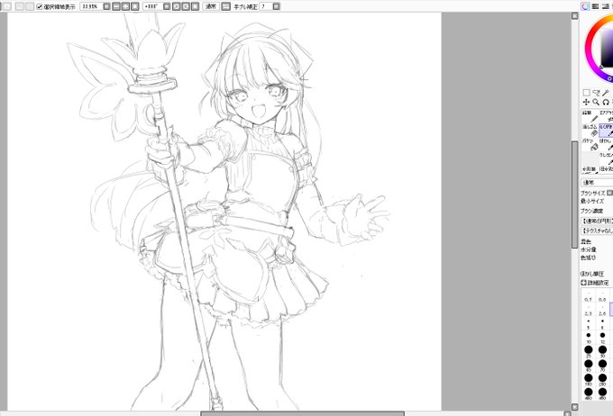Choose brush size 12
This screenshot has height=416, width=613.
pyautogui.click(x=602, y=338)
